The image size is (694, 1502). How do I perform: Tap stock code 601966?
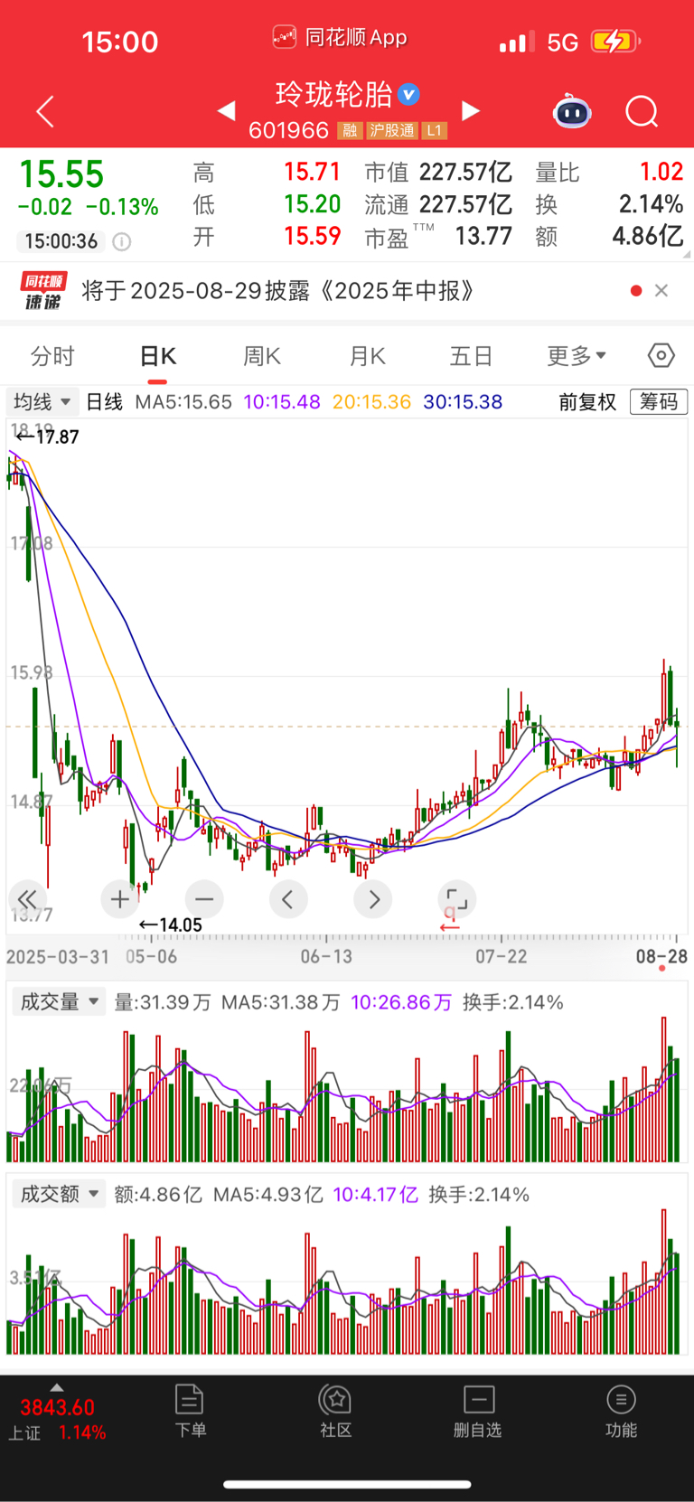pyautogui.click(x=288, y=130)
